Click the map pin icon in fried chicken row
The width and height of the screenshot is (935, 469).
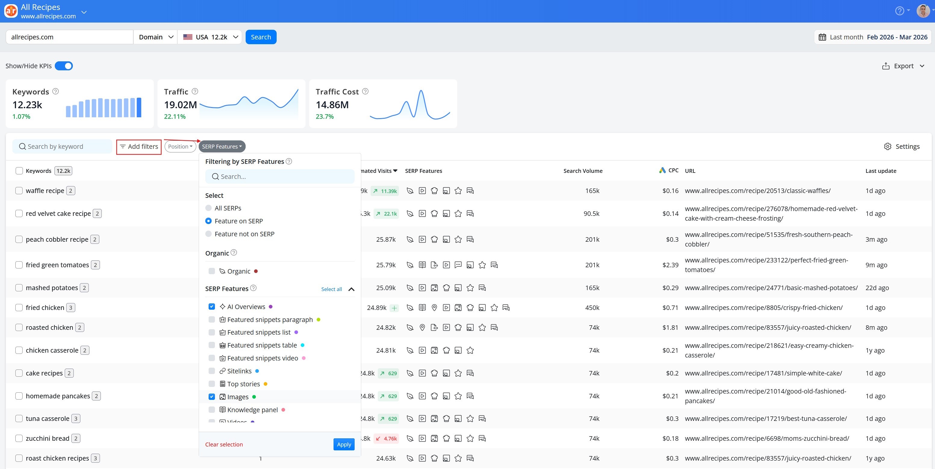pos(434,308)
